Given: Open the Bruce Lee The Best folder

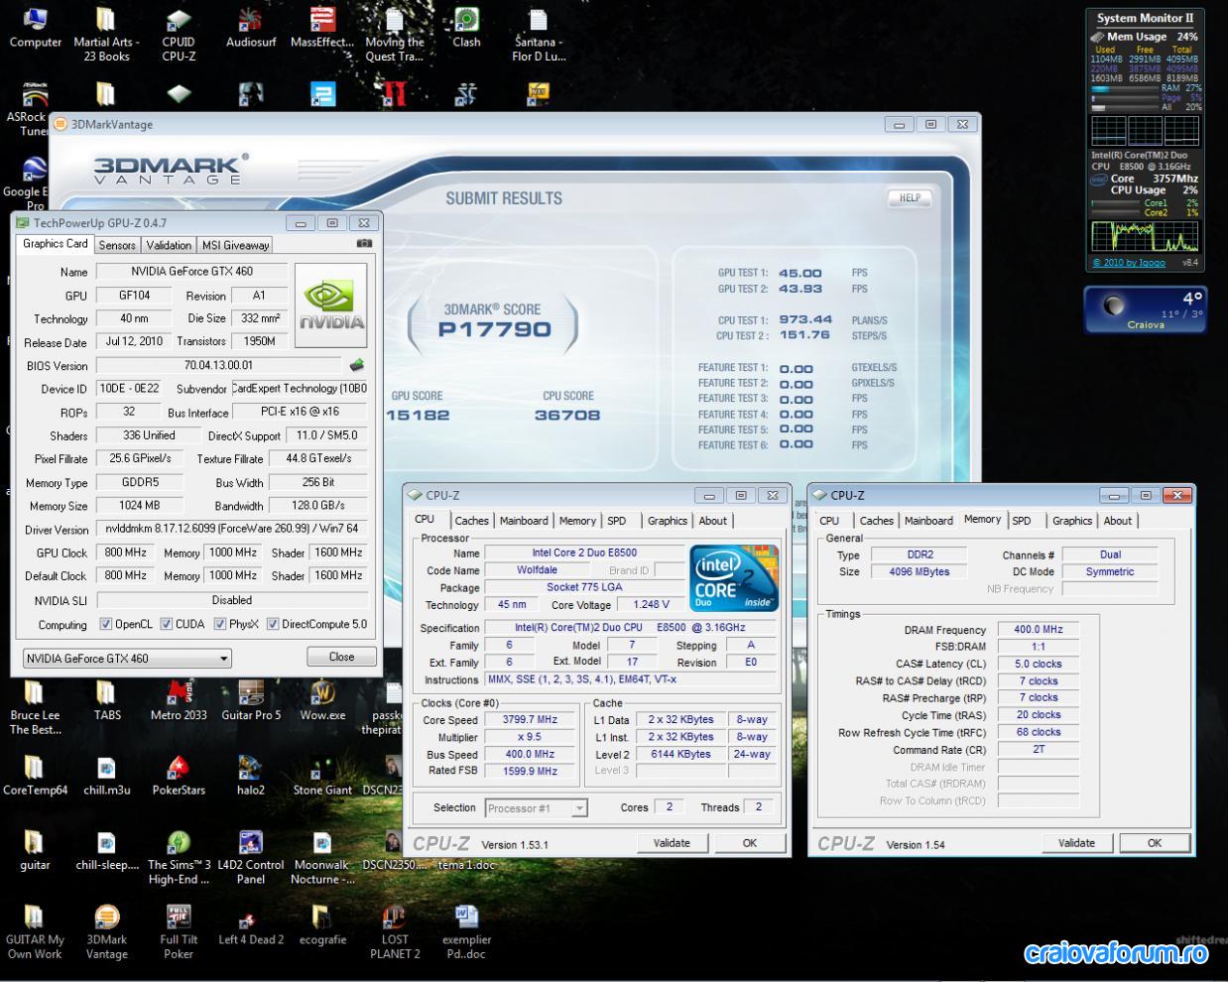Looking at the screenshot, I should tap(35, 707).
